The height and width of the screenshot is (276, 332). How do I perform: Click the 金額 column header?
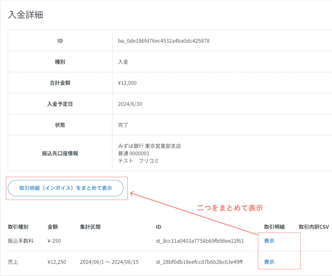pos(53,227)
